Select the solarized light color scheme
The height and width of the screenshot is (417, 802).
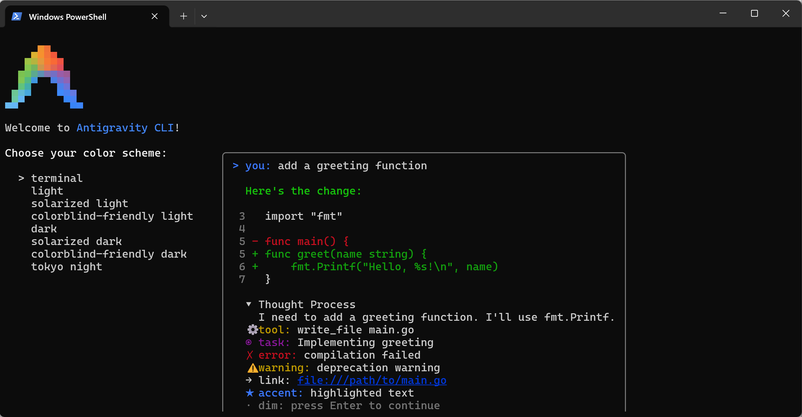80,203
